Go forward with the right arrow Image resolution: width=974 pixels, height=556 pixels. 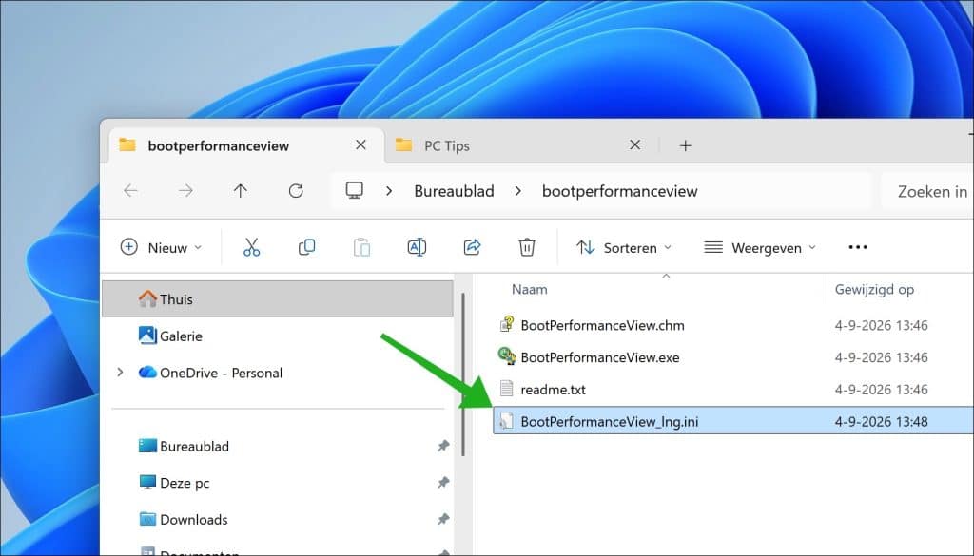(185, 190)
